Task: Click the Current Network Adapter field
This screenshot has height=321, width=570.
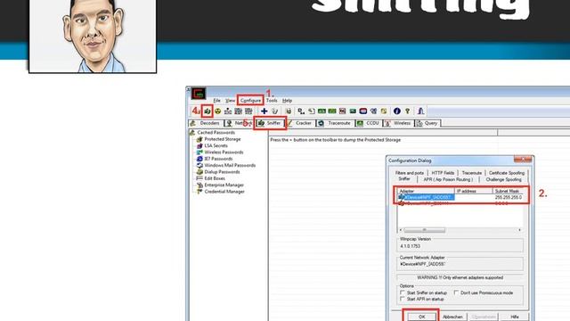Action: (460, 264)
